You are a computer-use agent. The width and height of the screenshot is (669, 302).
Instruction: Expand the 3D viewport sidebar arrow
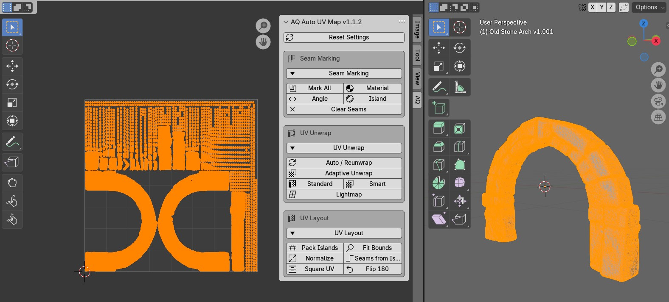pos(667,26)
